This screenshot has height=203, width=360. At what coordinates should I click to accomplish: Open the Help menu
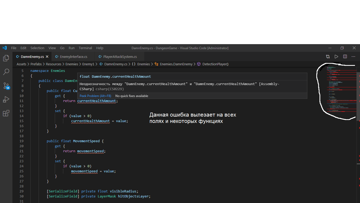(x=100, y=48)
